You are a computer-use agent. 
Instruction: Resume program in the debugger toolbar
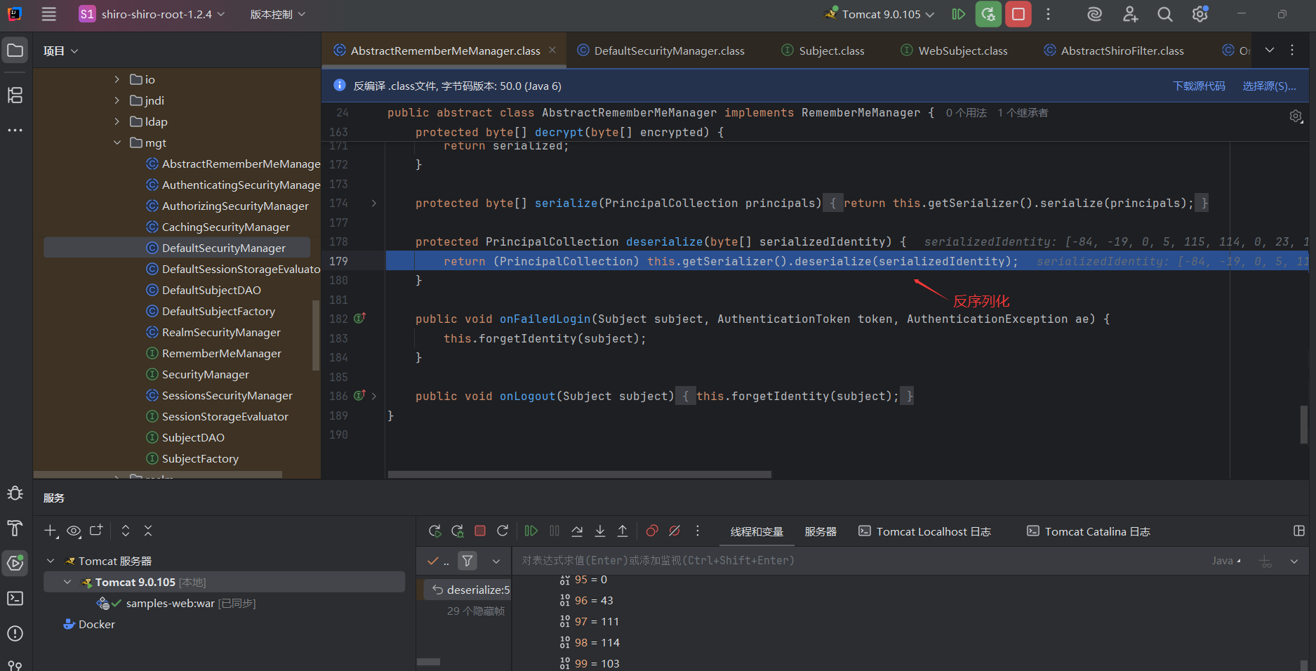pos(531,531)
